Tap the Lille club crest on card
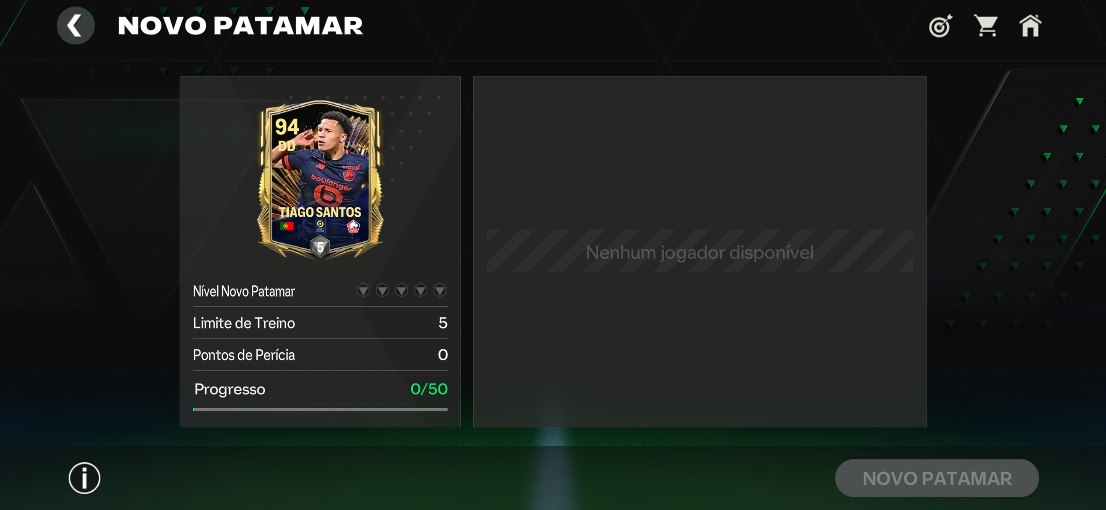Screen dimensions: 1106x510 354,226
